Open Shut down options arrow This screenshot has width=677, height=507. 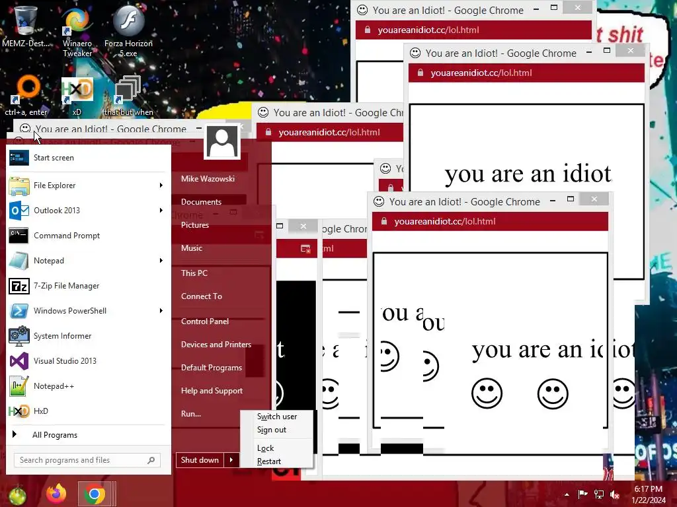point(231,460)
